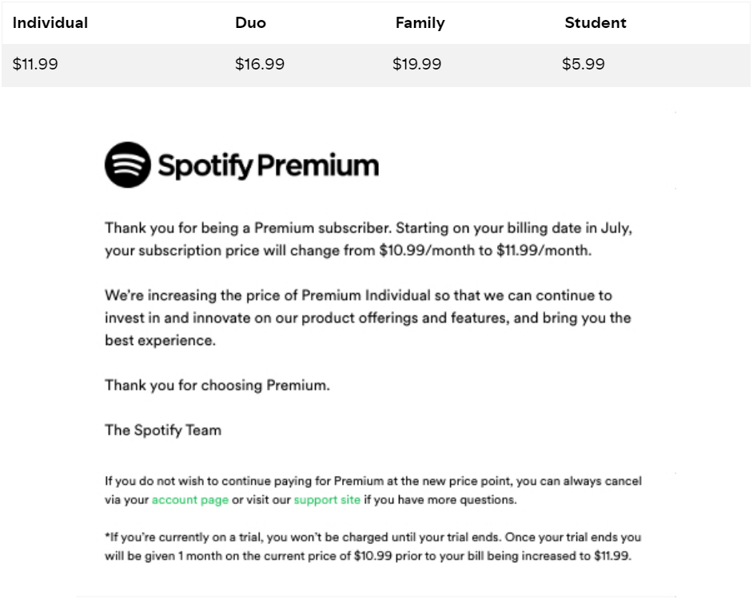Click the 'Thank you for being a Premium subscriber' paragraph
Image resolution: width=753 pixels, height=599 pixels.
pyautogui.click(x=369, y=239)
